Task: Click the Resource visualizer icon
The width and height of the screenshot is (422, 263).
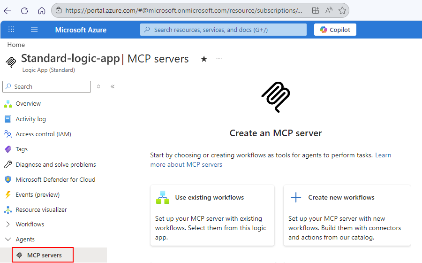Action: click(8, 209)
